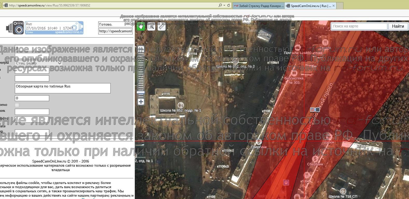The height and width of the screenshot is (199, 409).
Task: Click the field with 0 below the text area
Action: [x=32, y=98]
